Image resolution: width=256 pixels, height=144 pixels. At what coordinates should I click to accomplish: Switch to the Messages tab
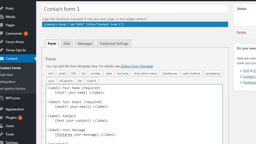pos(85,44)
